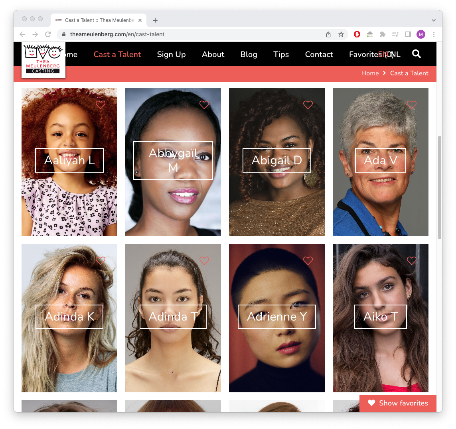The width and height of the screenshot is (456, 429).
Task: Click the page vertical scrollbar thumb
Action: click(439, 187)
